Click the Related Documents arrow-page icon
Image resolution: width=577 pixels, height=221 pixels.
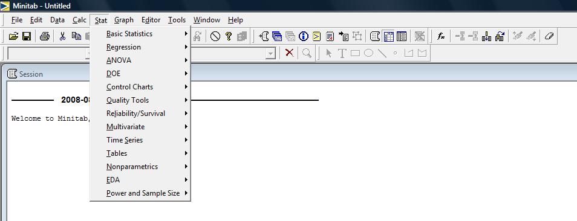(344, 36)
